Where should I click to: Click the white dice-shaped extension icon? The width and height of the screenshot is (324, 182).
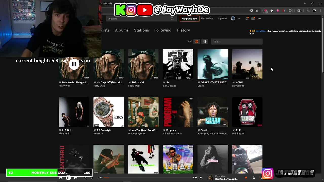[272, 11]
